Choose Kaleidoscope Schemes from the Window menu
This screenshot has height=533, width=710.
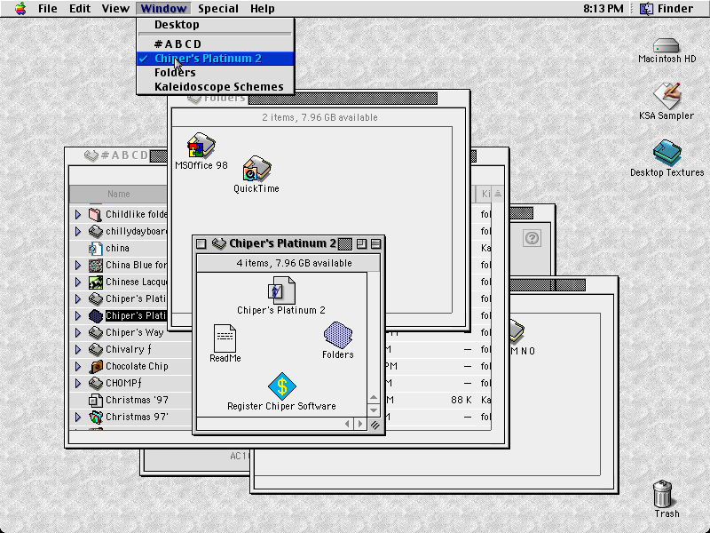pyautogui.click(x=215, y=86)
